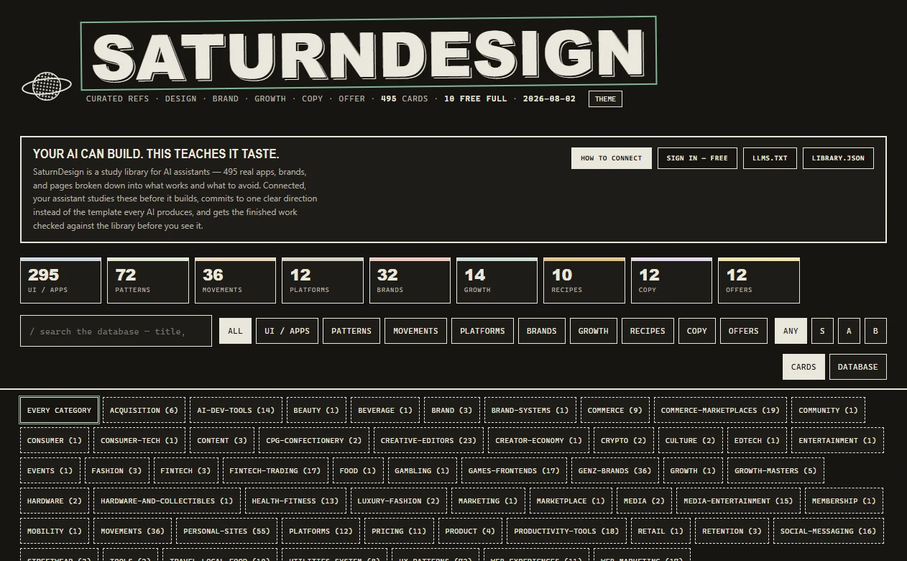Filter by ACQUISITION (6) category
The image size is (907, 561).
tap(144, 410)
